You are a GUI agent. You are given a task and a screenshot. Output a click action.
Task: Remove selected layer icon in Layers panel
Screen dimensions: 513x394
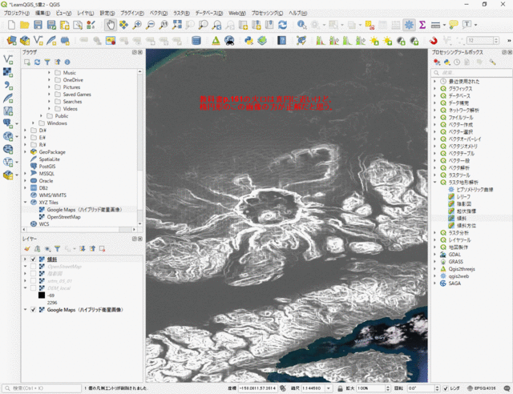[102, 249]
